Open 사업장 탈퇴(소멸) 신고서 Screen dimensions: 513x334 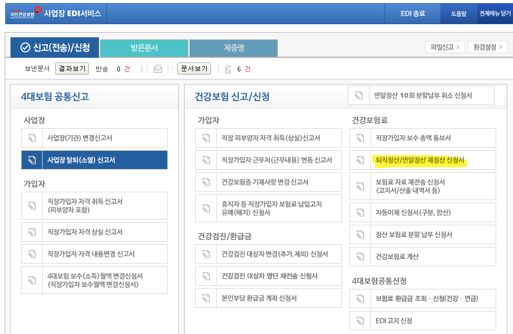[x=95, y=160]
